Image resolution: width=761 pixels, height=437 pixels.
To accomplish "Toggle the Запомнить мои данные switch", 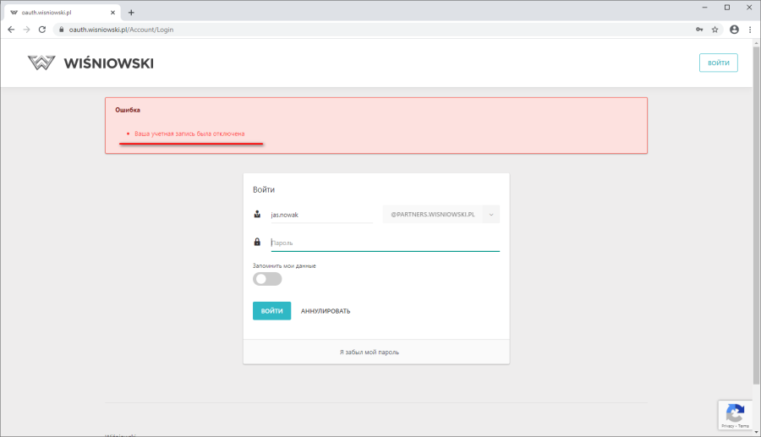I will point(267,279).
